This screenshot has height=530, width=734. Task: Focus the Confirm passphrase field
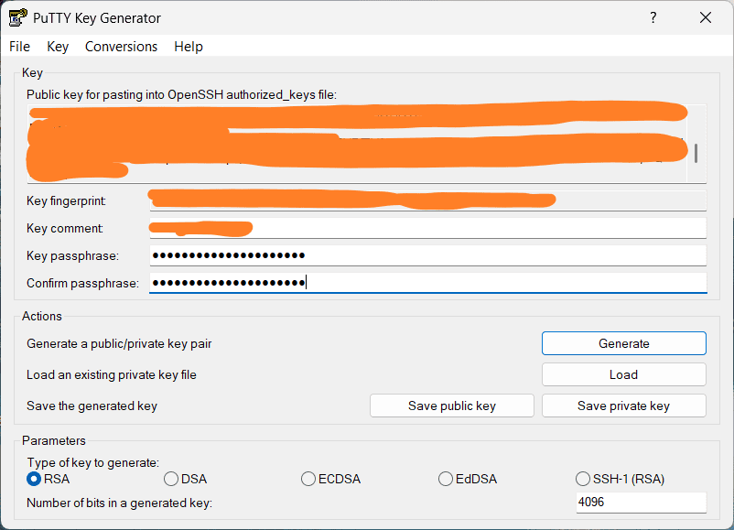427,283
